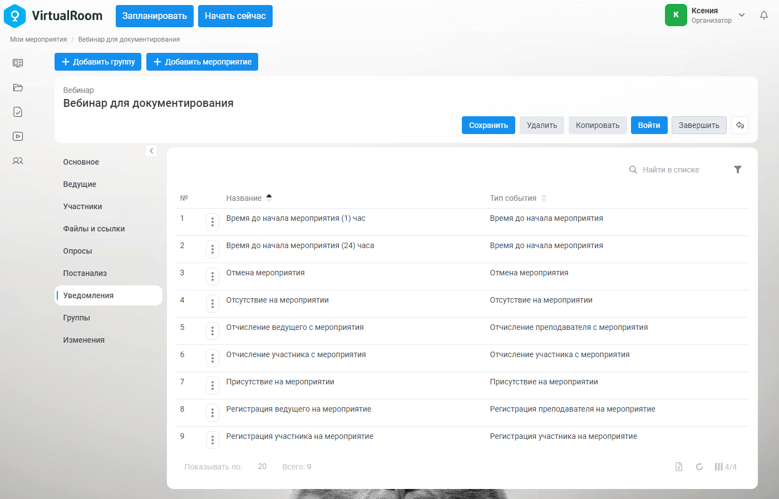Open actions menu for row 1 notification

click(x=213, y=222)
